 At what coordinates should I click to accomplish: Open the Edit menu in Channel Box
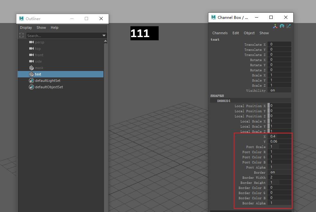point(236,33)
